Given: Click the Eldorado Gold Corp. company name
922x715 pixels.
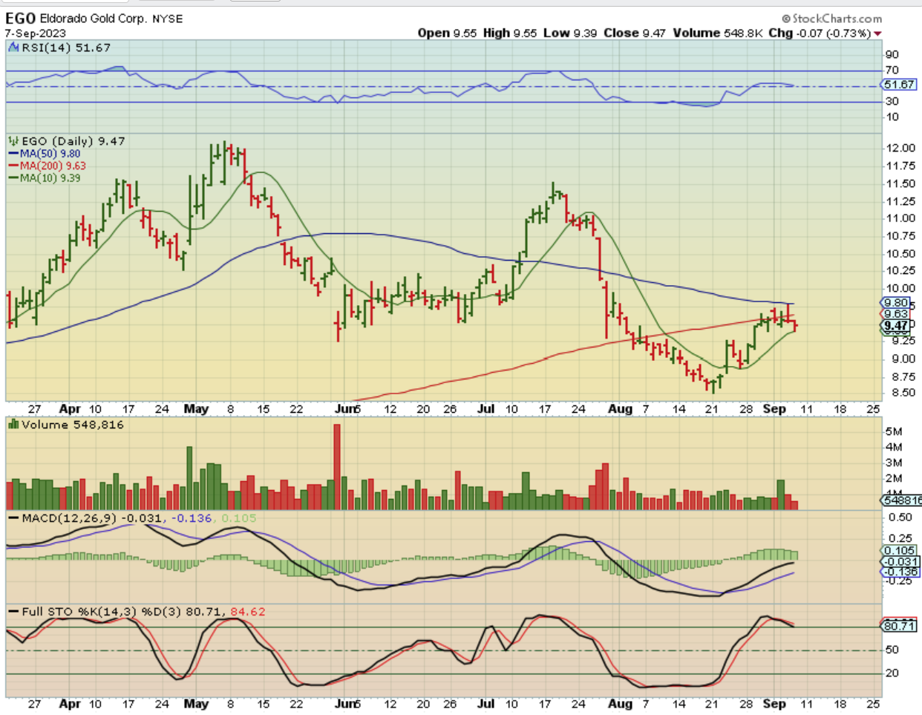Looking at the screenshot, I should tap(94, 19).
